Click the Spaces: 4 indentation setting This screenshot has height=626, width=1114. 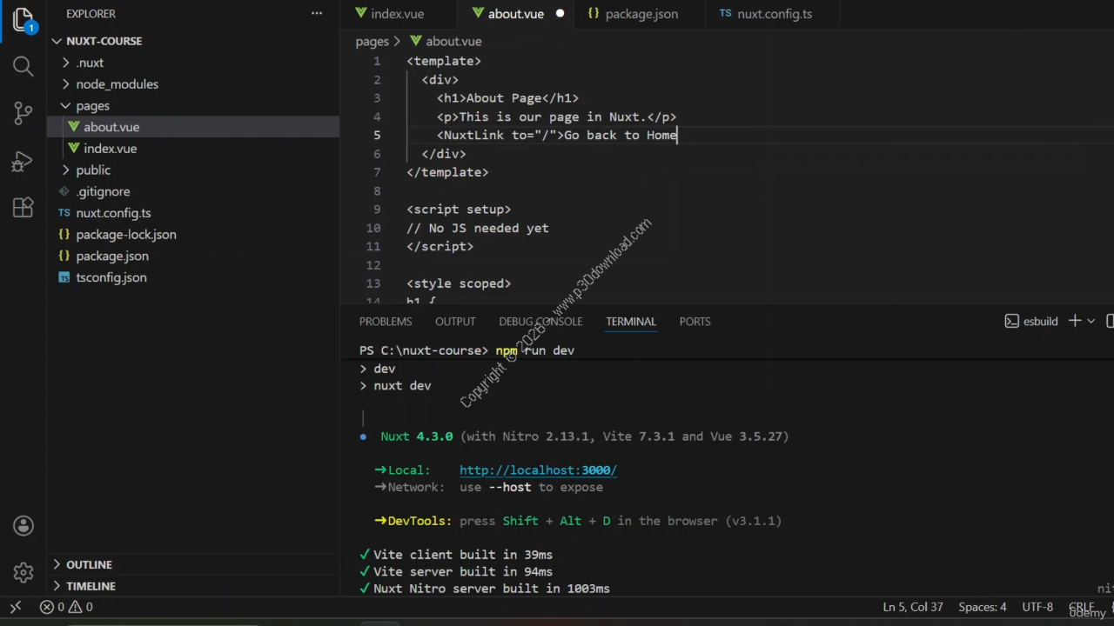point(982,607)
